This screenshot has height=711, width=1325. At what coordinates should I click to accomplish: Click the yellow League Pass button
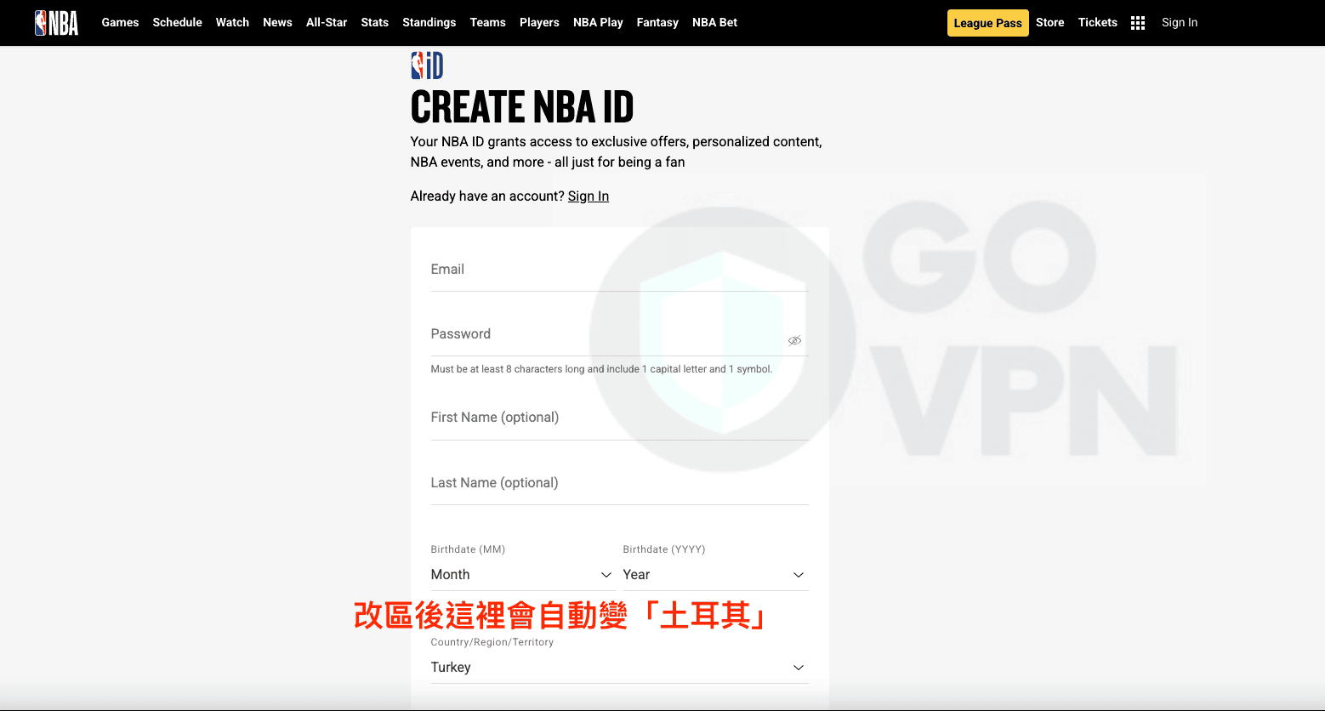[x=988, y=23]
